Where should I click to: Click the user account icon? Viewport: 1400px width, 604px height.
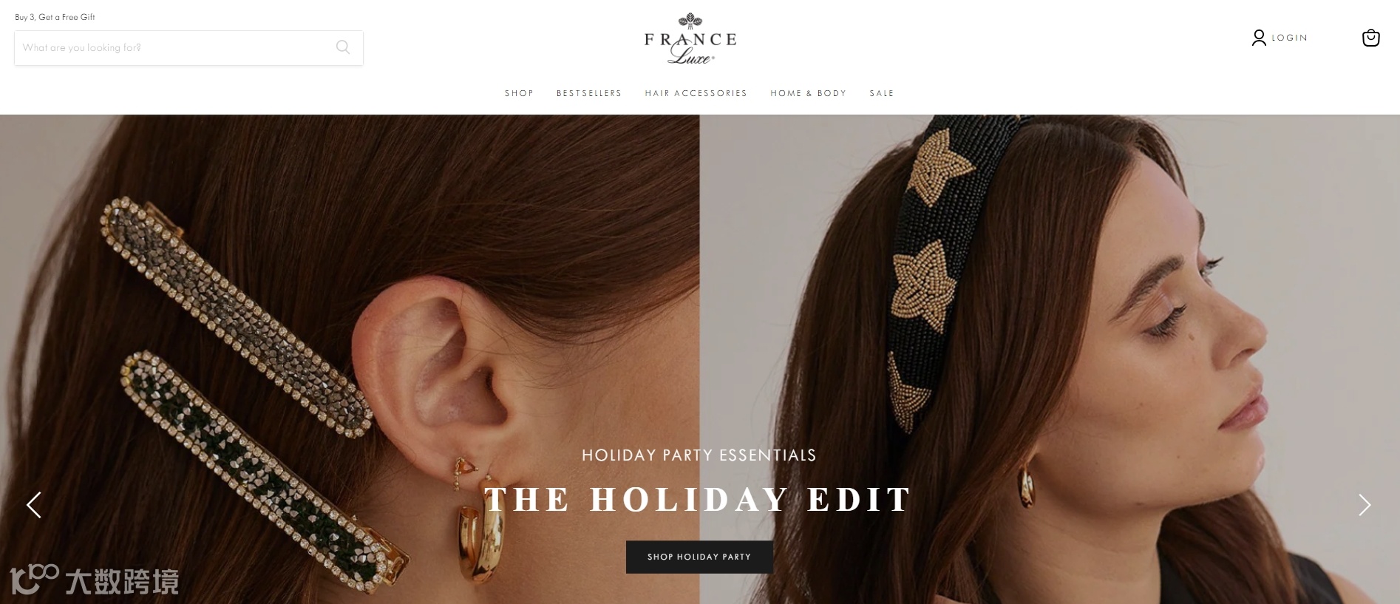click(1259, 38)
